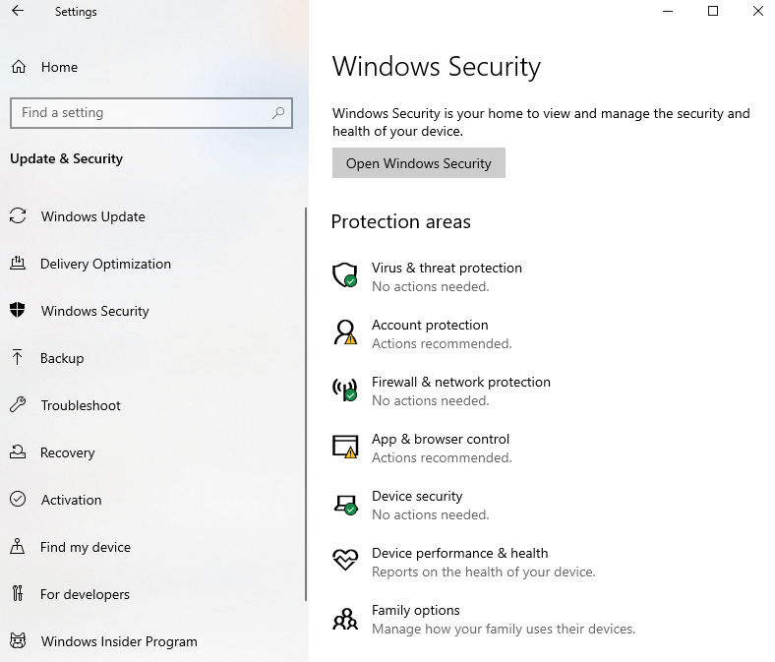Maximize the Settings window
Screen dimensions: 775x662
coord(713,11)
